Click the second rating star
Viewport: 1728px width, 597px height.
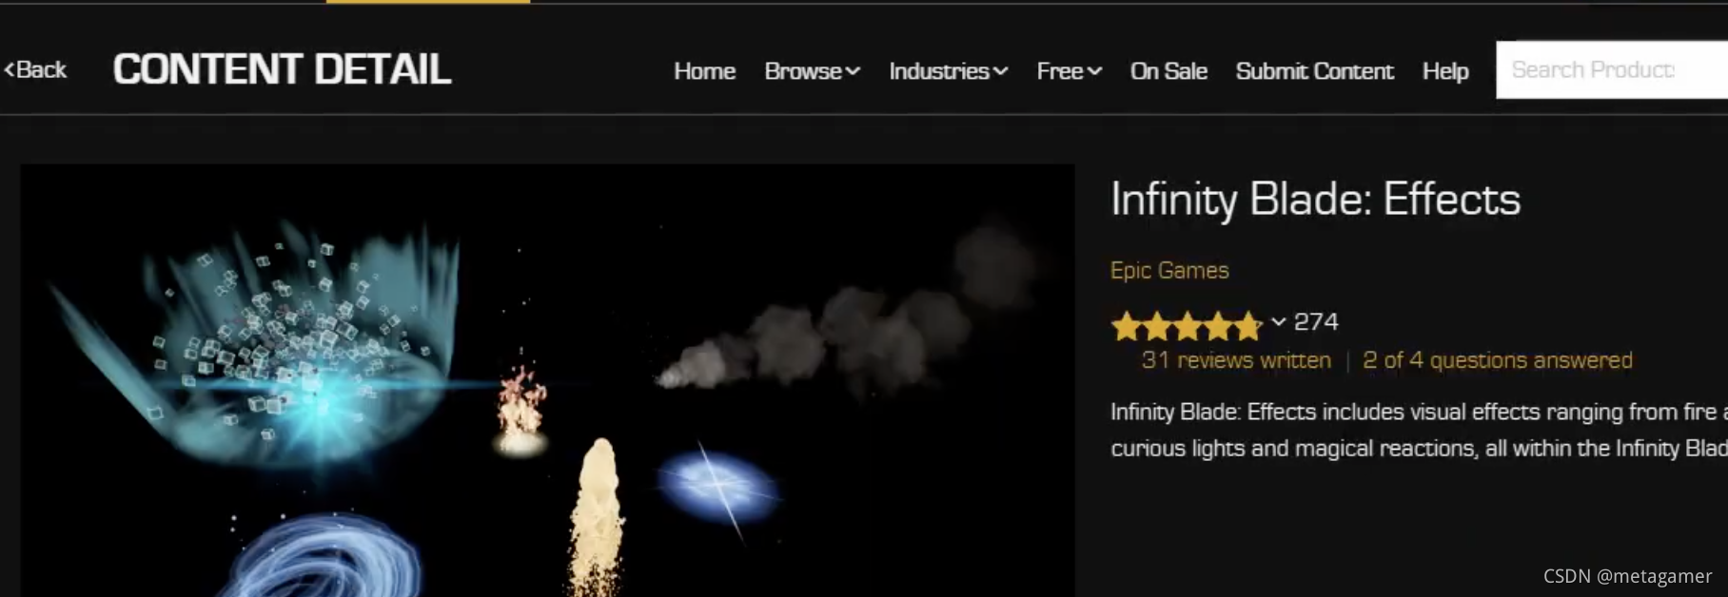pyautogui.click(x=1157, y=326)
